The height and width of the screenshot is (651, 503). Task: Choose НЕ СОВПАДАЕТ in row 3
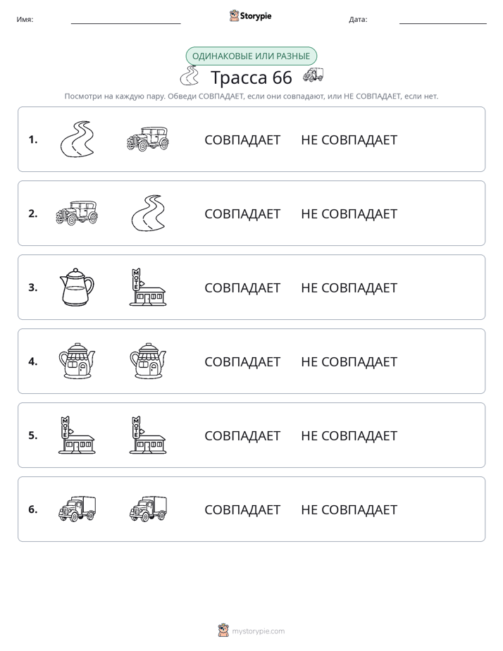coord(349,287)
